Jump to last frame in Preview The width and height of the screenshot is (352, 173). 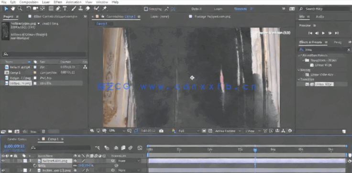(337, 33)
